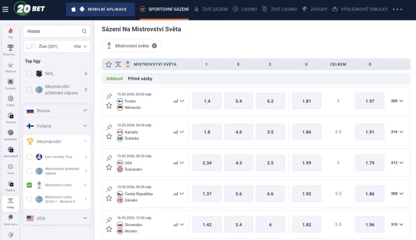Expand 305 more markets for Finsko match
Viewport: 416px width, 240px height.
pos(397,101)
